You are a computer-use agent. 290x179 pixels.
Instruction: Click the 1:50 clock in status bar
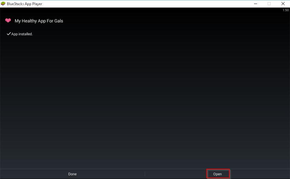285,10
